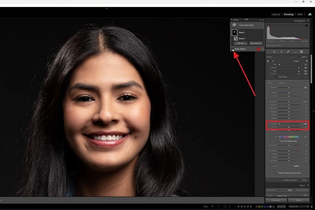Open the Effect Custom preset dropdown
Viewport: 315px width, 210px height.
(x=282, y=83)
